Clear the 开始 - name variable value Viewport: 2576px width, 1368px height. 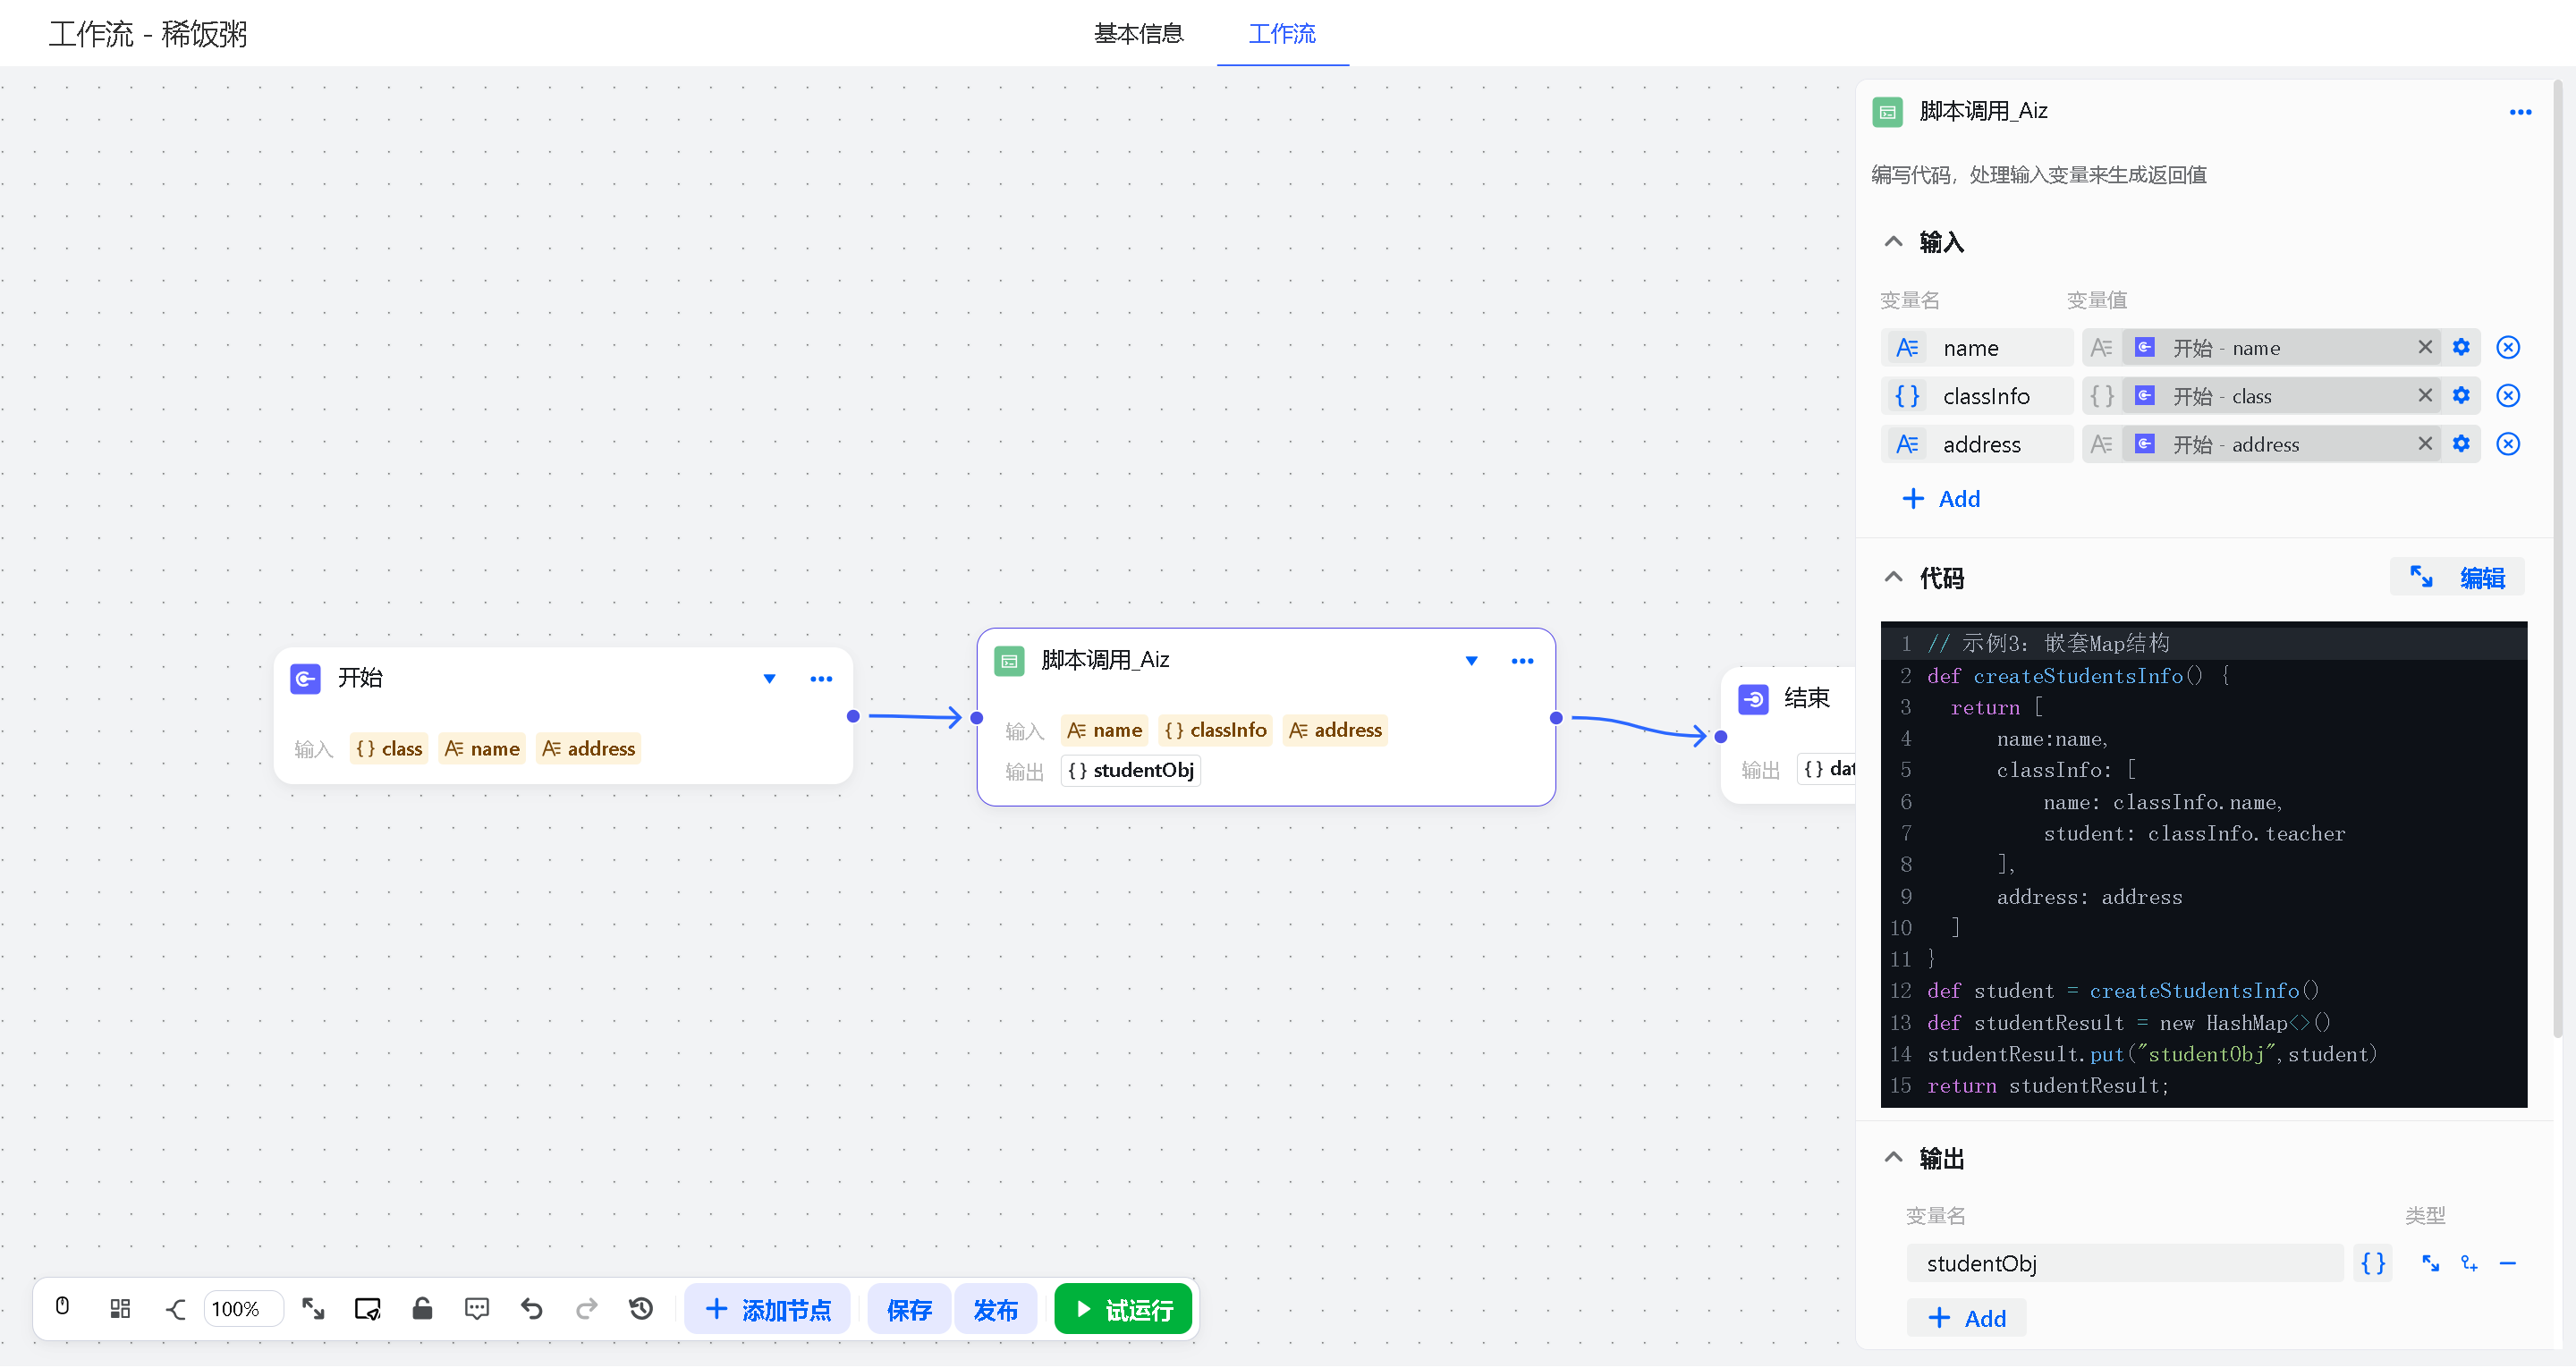2424,347
